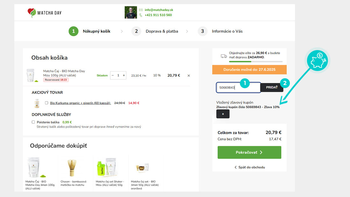This screenshot has height=197, width=350.
Task: Click the piggy bank savings icon
Action: click(x=318, y=60)
